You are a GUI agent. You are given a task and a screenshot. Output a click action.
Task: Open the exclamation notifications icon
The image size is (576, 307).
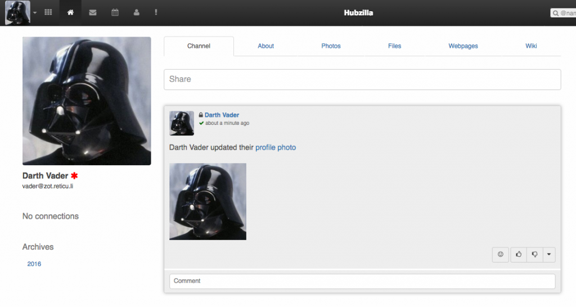click(x=156, y=12)
